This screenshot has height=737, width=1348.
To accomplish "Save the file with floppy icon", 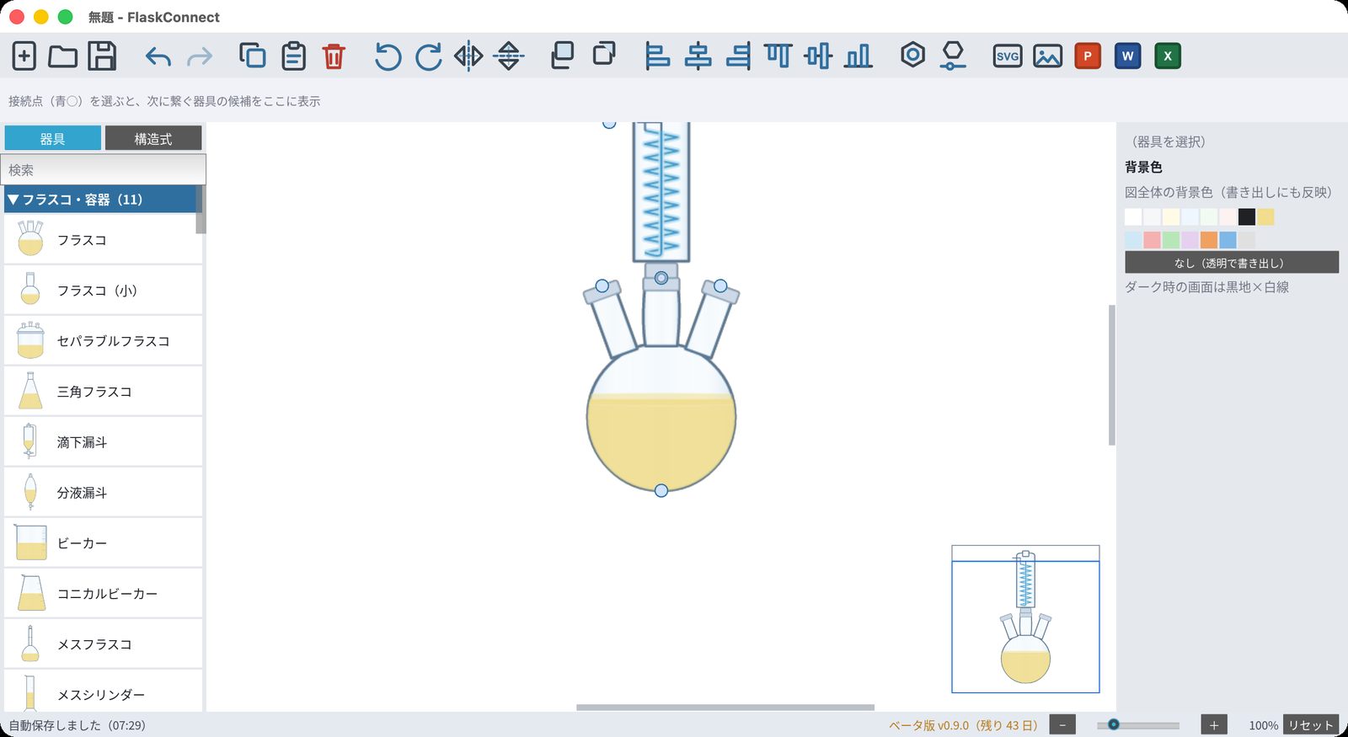I will (102, 56).
